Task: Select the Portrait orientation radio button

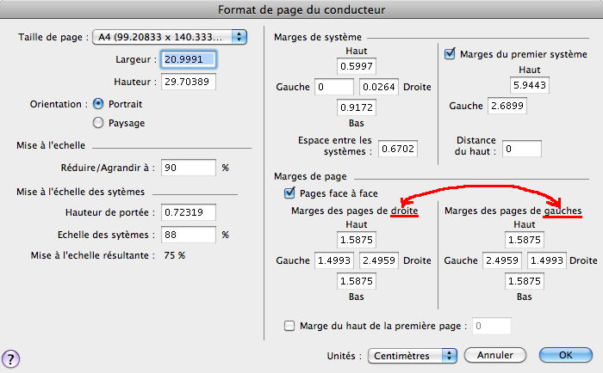Action: tap(98, 104)
